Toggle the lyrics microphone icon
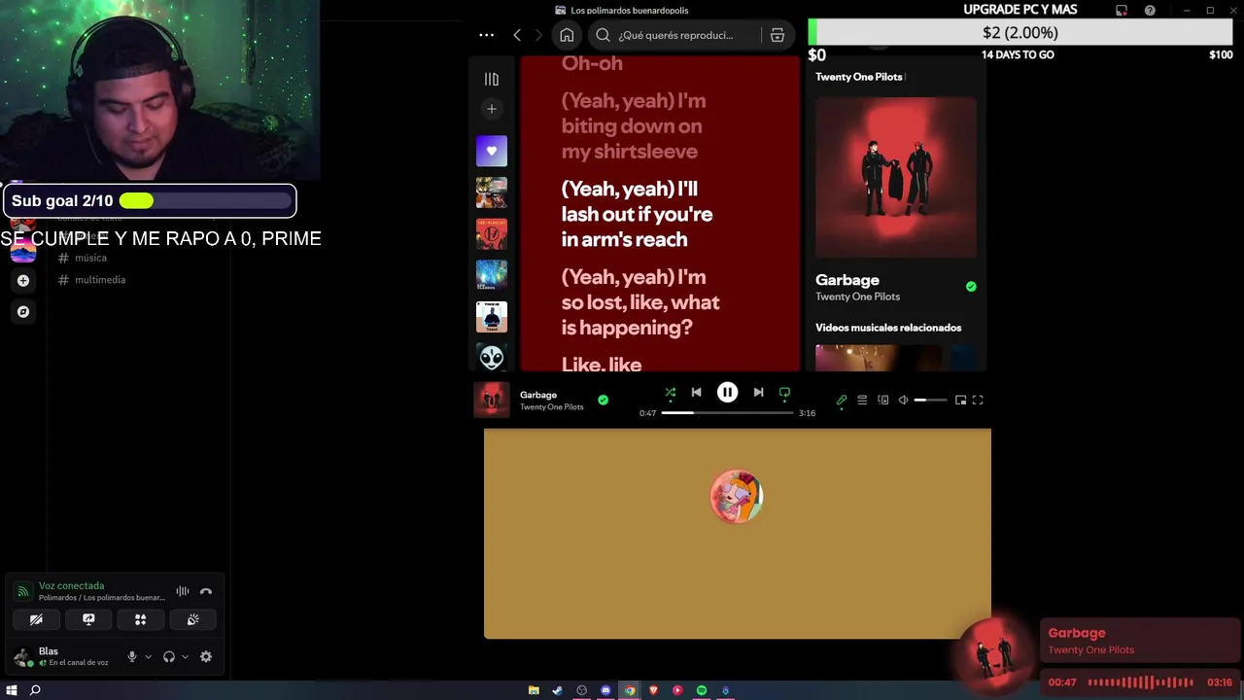The image size is (1244, 700). 842,400
